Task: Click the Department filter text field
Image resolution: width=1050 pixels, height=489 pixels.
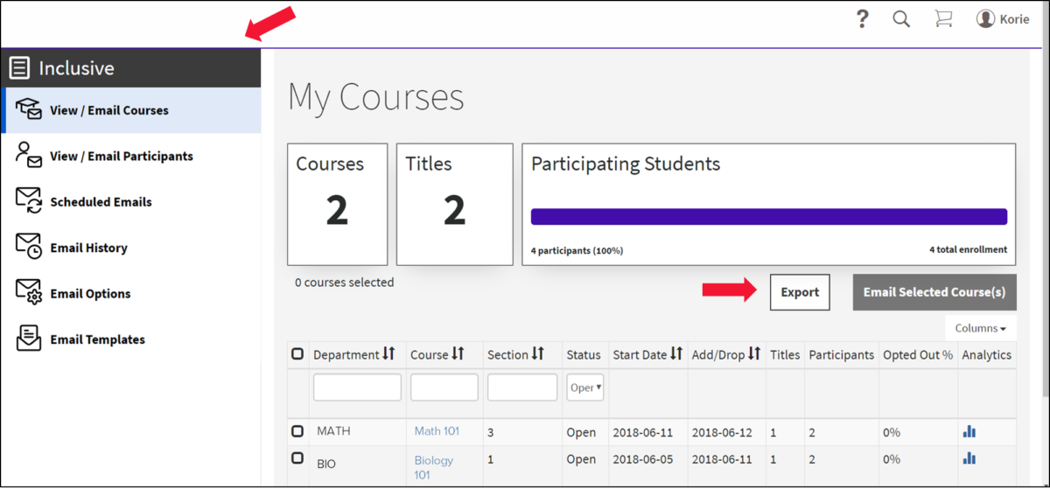Action: tap(357, 388)
